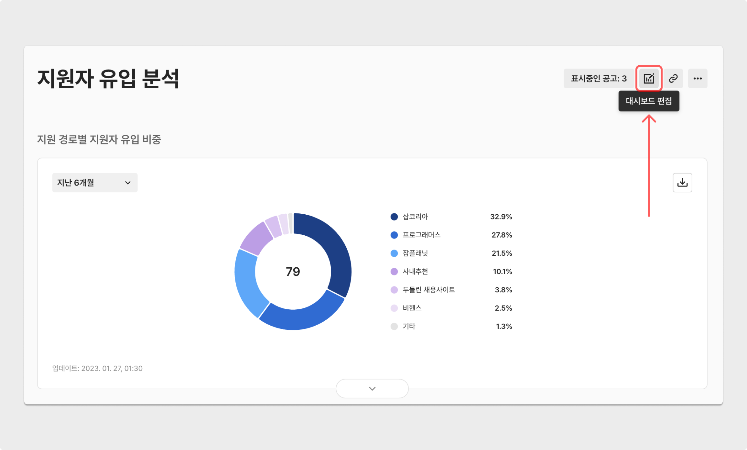Click the 잡코리아 legend color dot
This screenshot has height=450, width=747.
(394, 217)
